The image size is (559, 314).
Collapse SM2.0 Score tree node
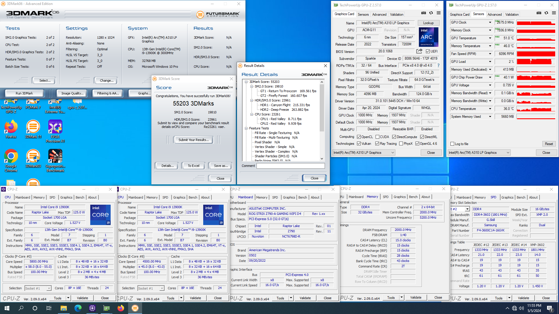252,86
